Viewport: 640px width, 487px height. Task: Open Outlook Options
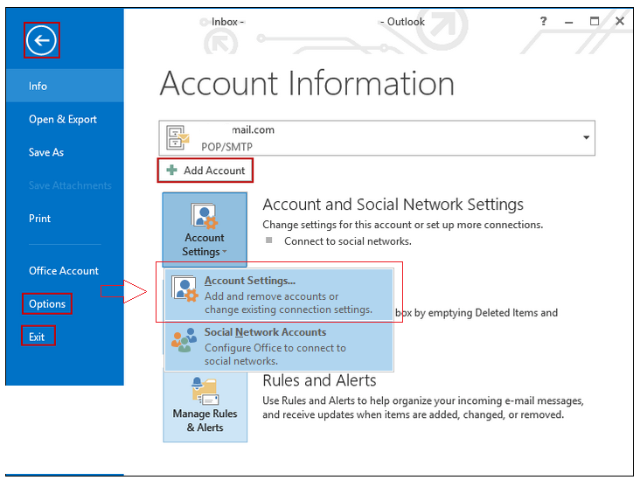47,303
